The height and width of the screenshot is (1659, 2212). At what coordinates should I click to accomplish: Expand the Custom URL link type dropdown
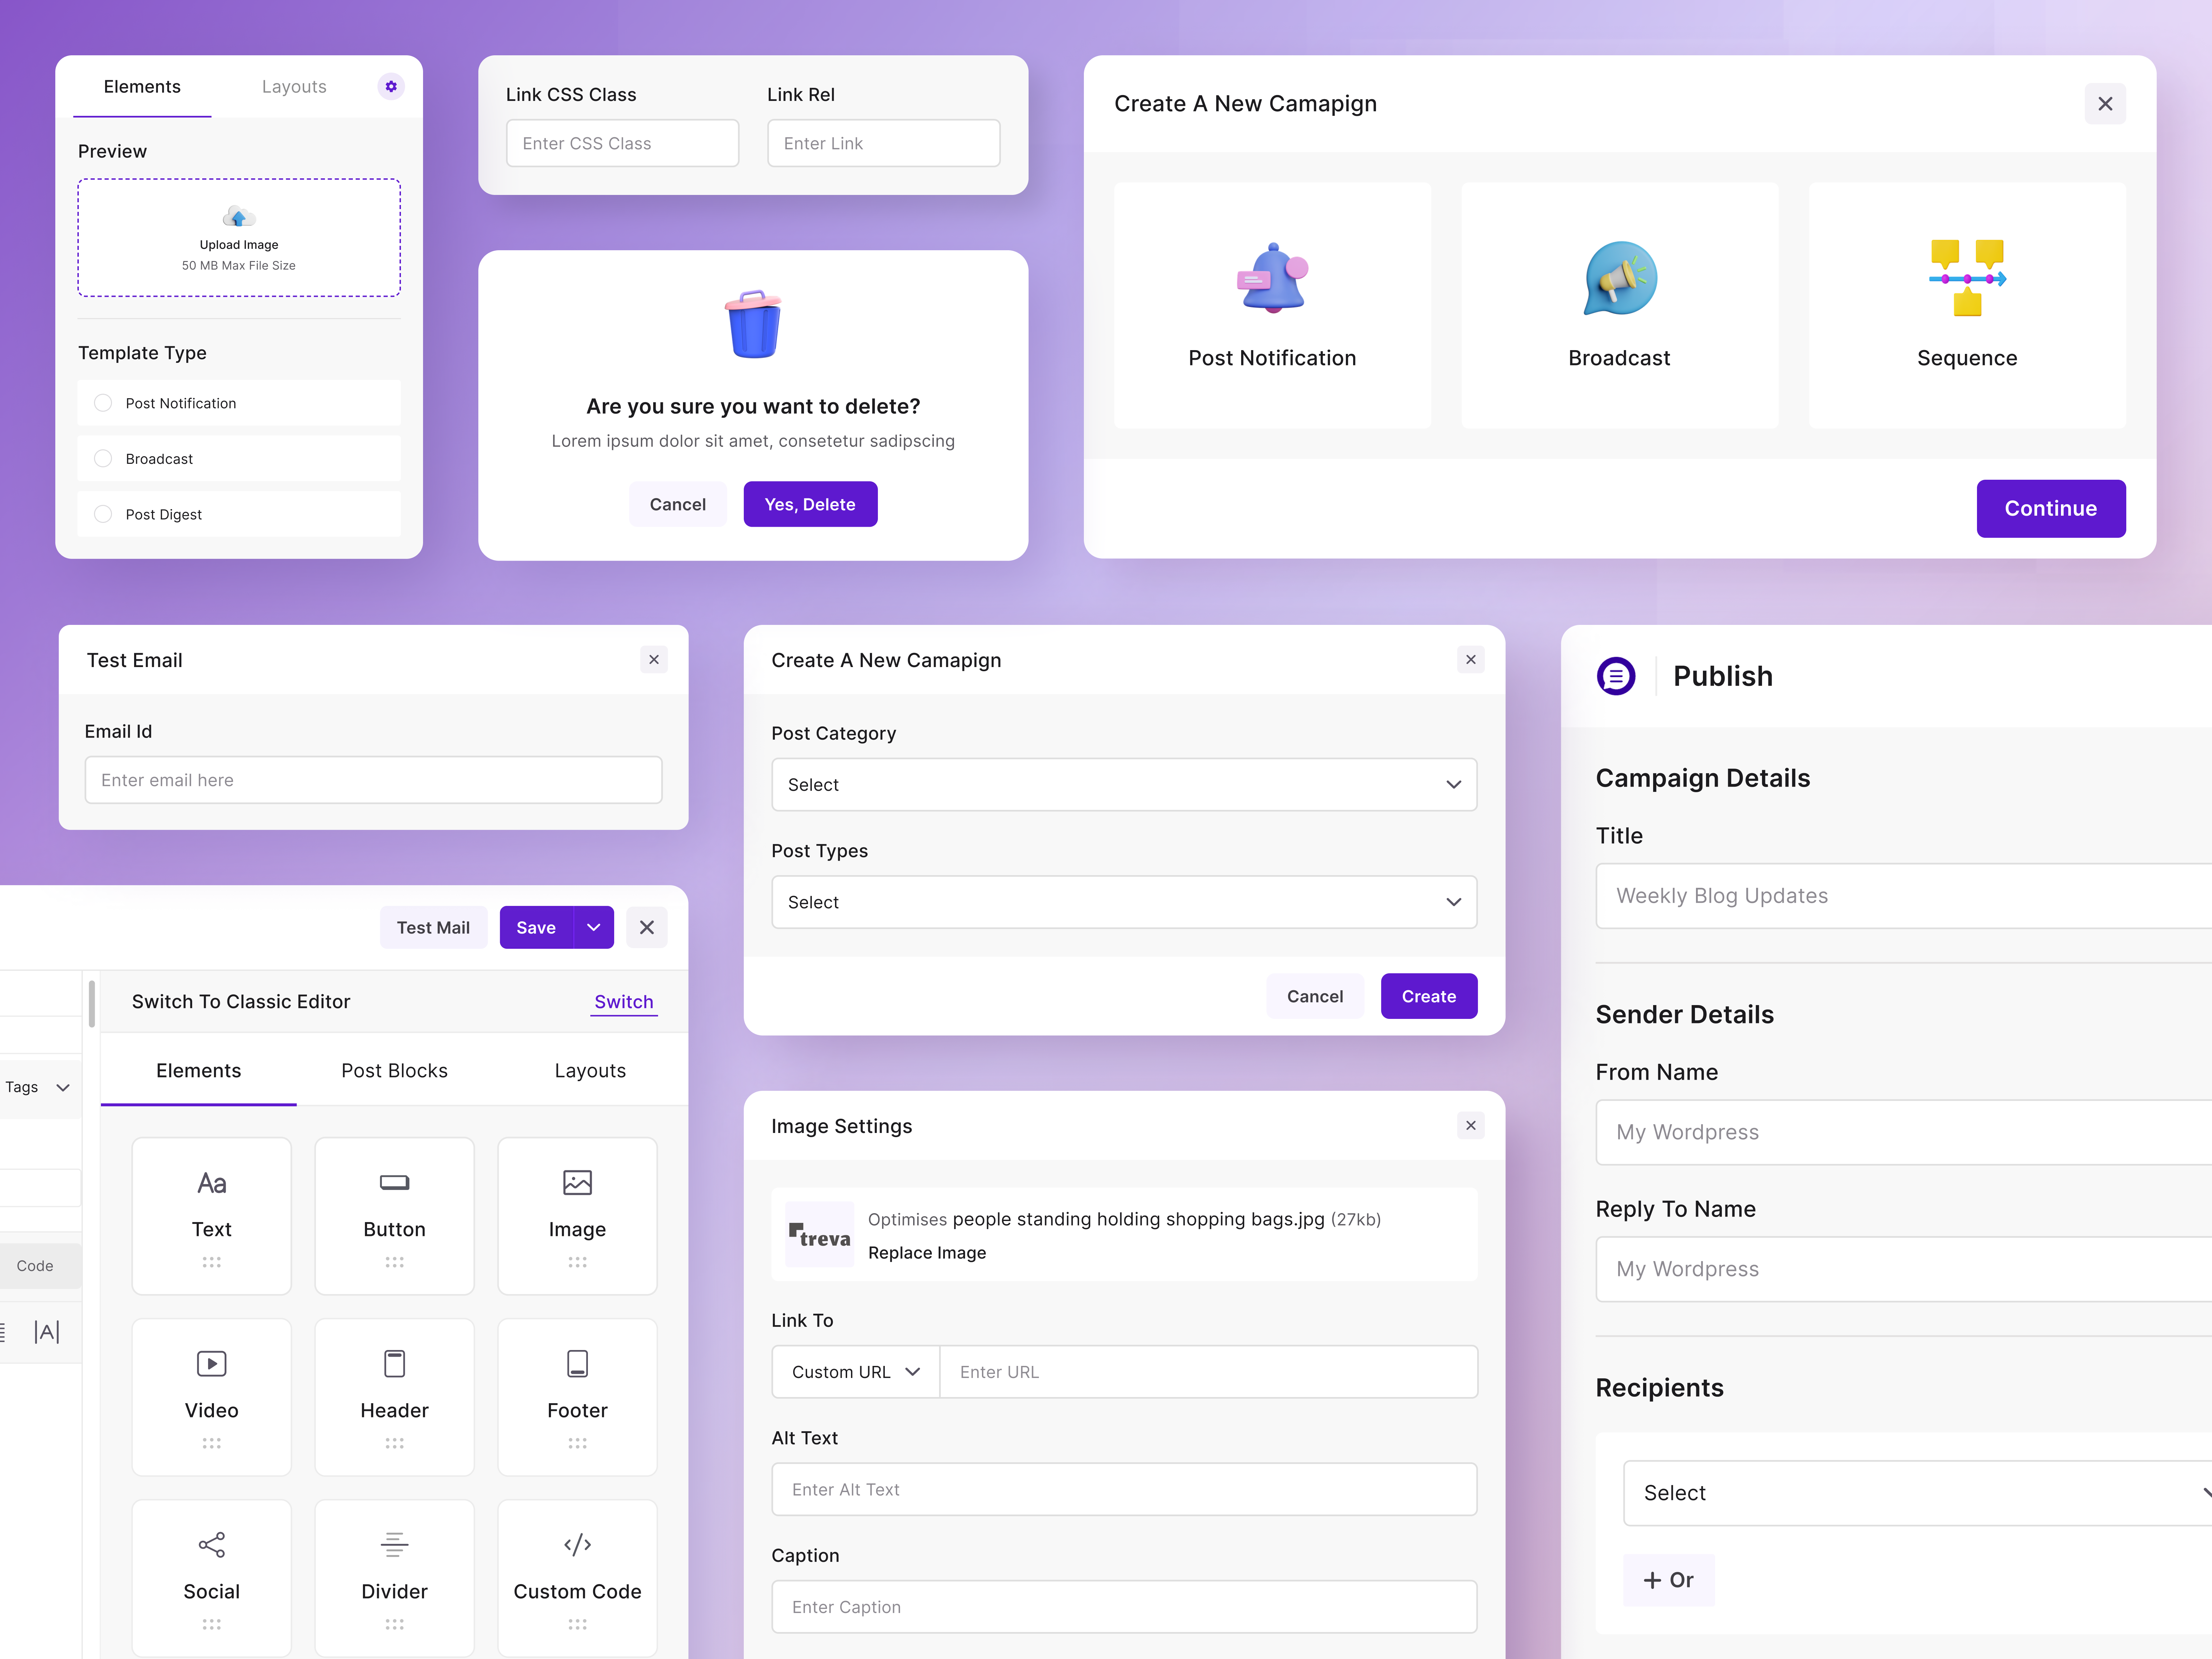tap(853, 1371)
